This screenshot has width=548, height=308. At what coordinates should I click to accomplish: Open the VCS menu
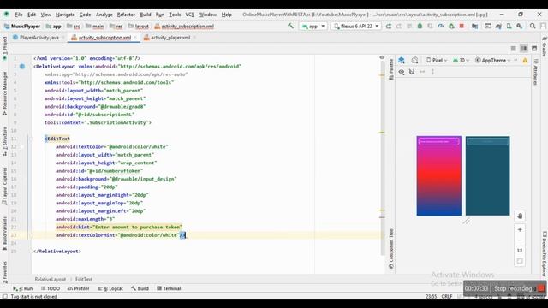coord(189,15)
